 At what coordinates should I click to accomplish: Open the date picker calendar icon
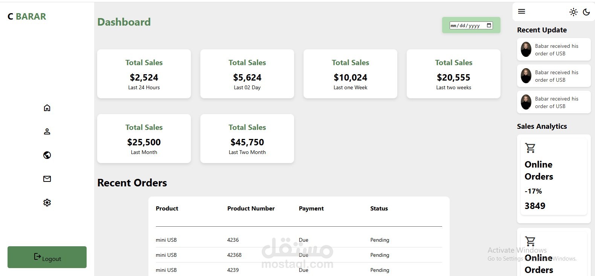(x=489, y=25)
